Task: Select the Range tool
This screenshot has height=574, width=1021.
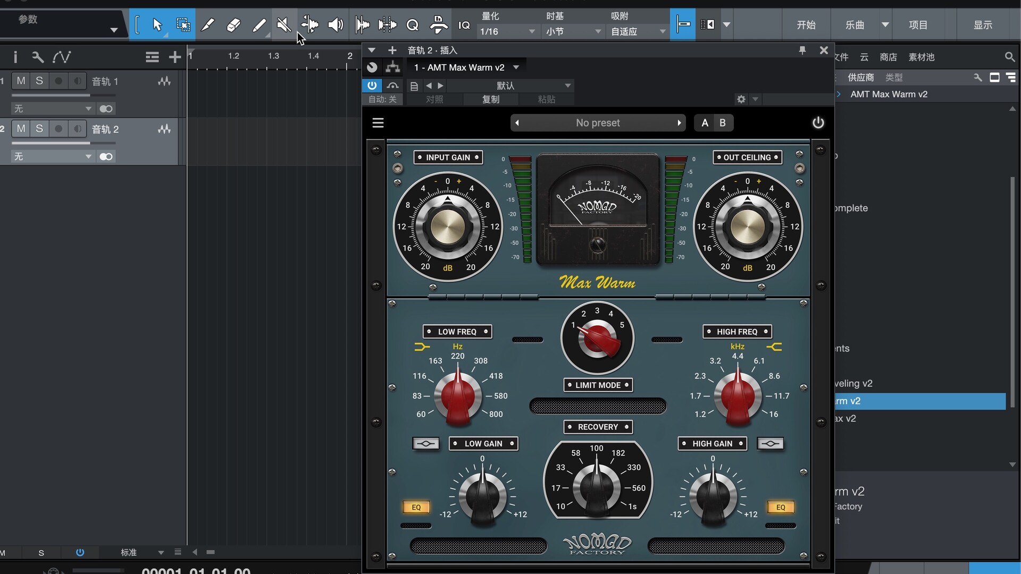Action: point(183,24)
